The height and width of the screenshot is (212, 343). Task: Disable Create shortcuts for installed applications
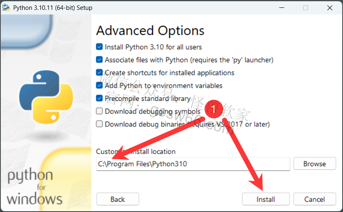99,72
